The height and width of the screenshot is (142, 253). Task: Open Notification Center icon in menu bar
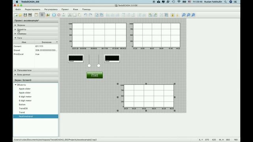236,2
